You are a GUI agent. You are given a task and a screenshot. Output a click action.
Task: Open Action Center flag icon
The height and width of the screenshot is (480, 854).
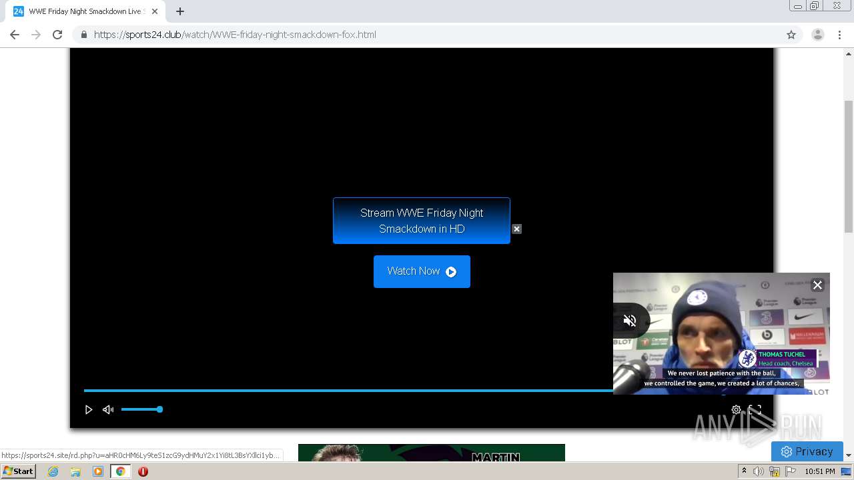point(791,471)
